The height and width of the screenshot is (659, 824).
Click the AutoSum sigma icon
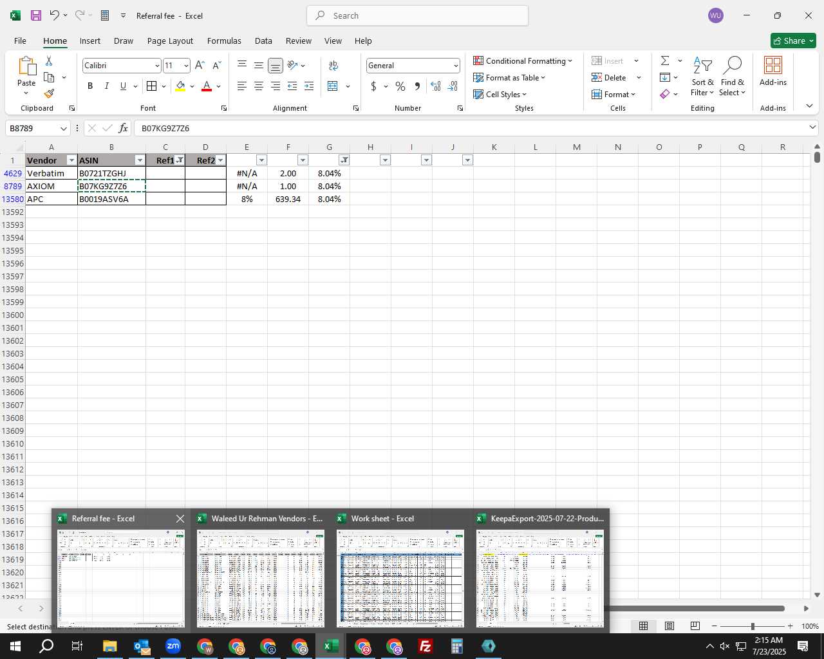pyautogui.click(x=665, y=60)
